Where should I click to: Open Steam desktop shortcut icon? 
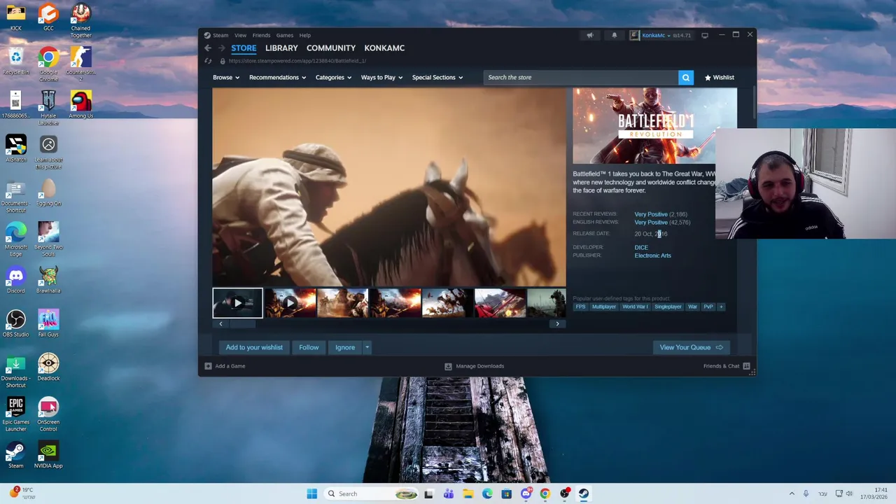[x=15, y=454]
